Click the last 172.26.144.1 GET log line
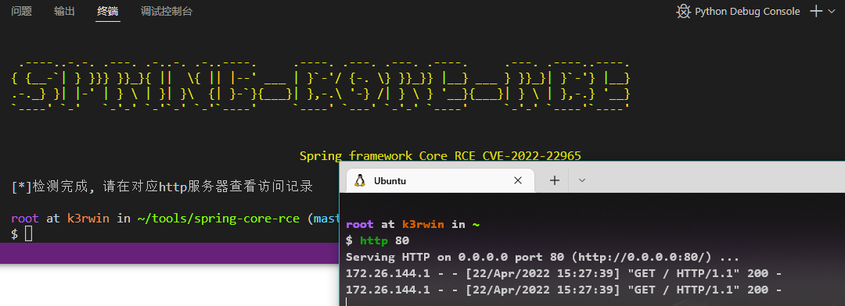Image resolution: width=845 pixels, height=306 pixels. coord(563,290)
